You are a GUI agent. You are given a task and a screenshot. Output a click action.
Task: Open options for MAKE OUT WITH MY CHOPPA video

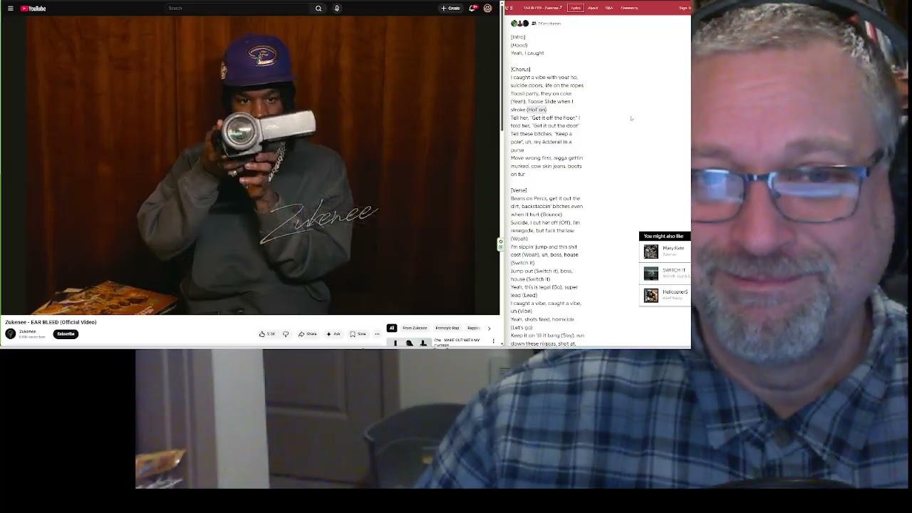(493, 341)
